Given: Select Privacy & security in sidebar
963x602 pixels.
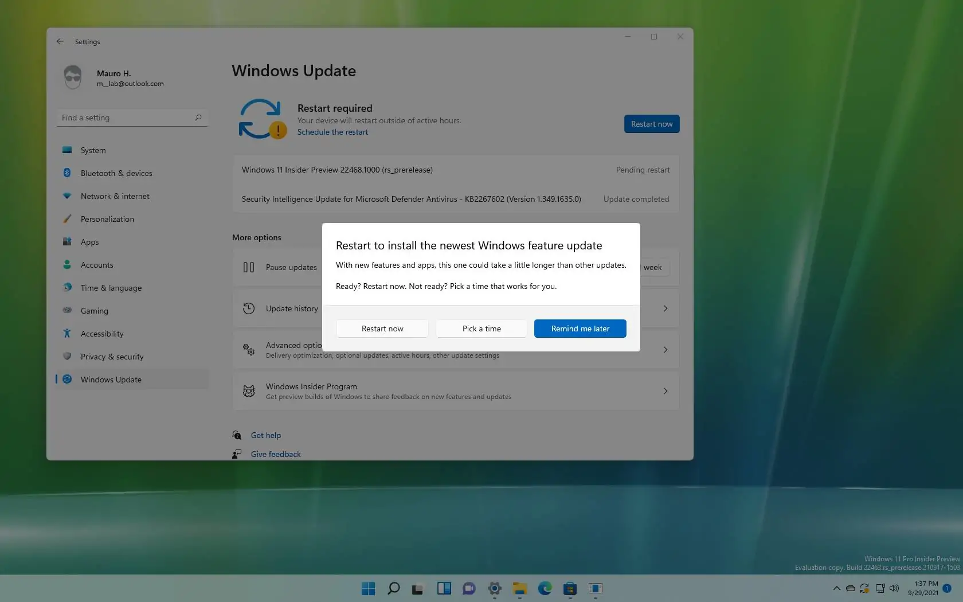Looking at the screenshot, I should (111, 357).
